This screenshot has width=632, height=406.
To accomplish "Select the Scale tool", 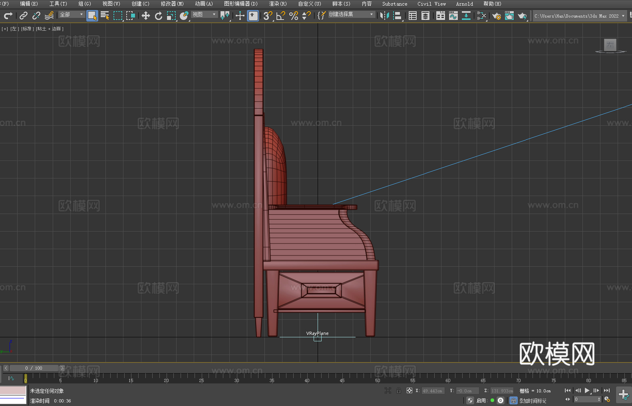I will point(171,16).
